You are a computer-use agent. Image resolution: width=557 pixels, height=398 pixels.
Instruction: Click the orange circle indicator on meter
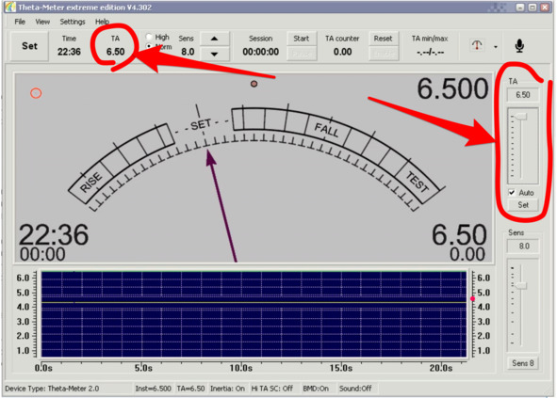(x=36, y=93)
